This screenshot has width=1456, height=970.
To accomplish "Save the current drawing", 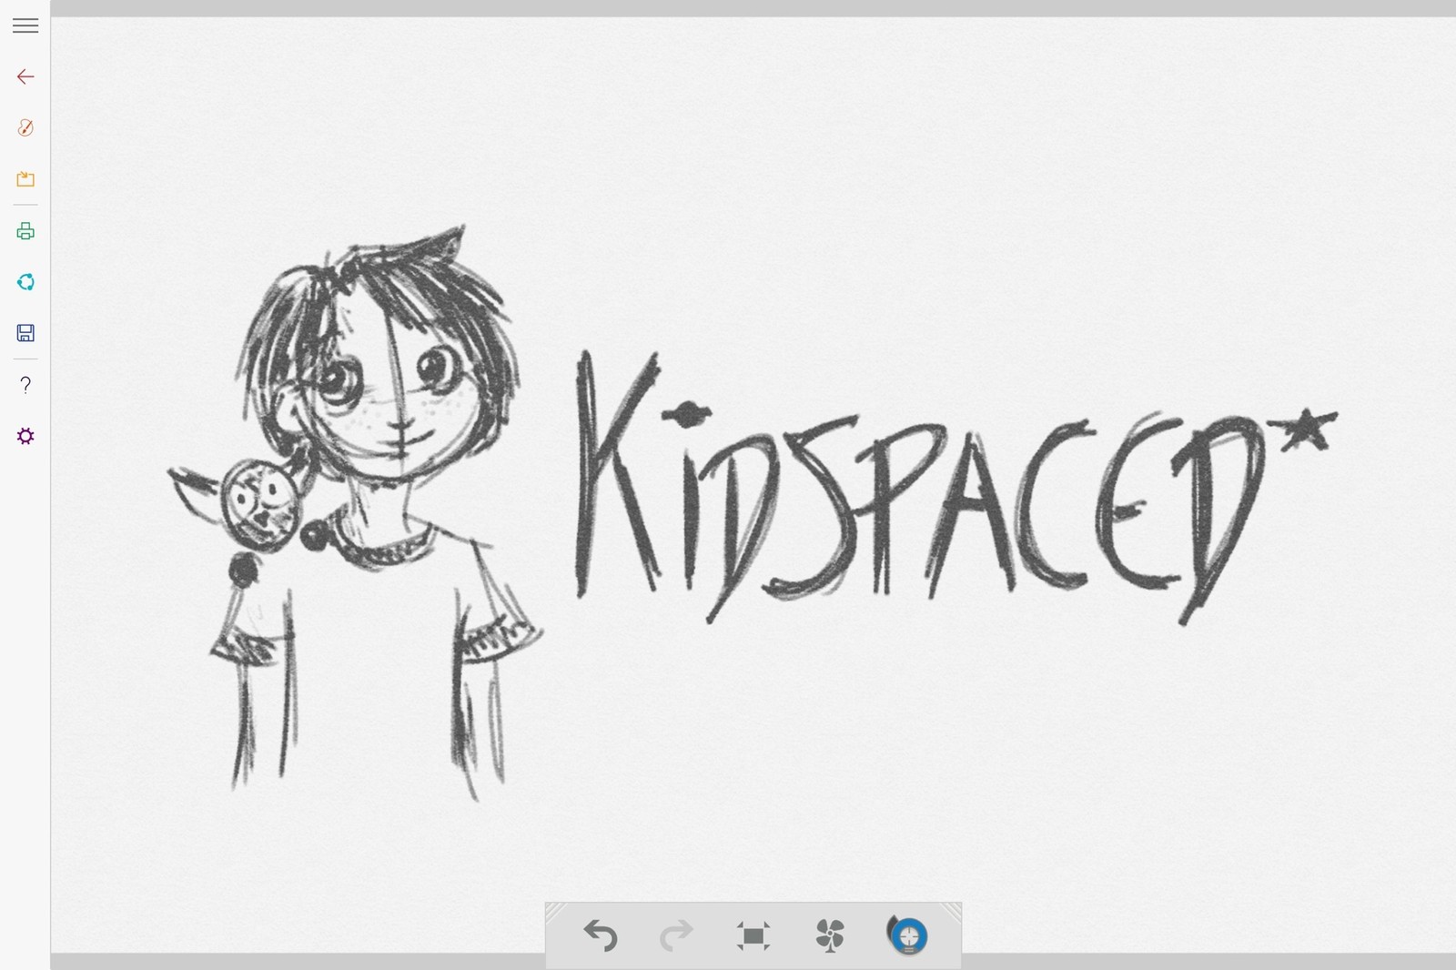I will pos(25,333).
